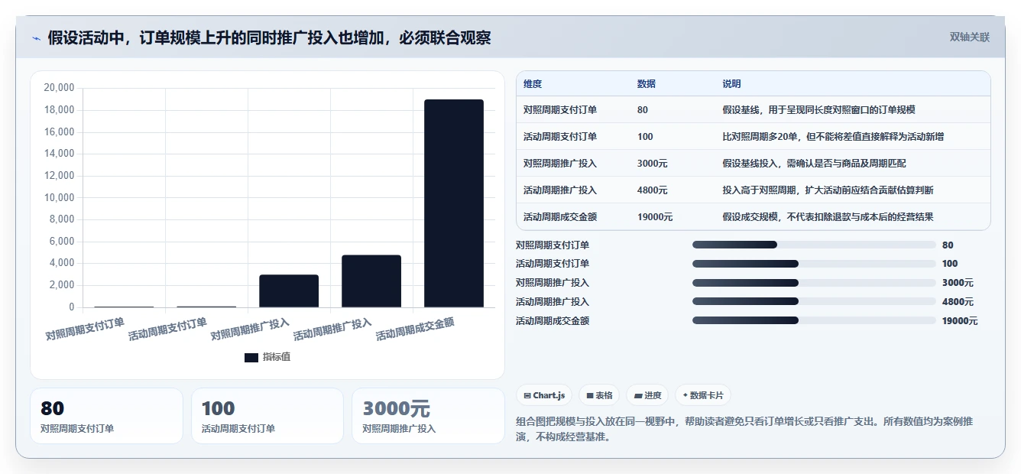Click the table data cell showing 19000元

pyautogui.click(x=655, y=217)
